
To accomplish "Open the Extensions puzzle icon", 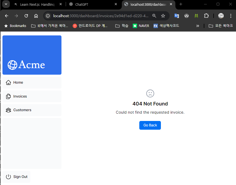I will pos(206,16).
